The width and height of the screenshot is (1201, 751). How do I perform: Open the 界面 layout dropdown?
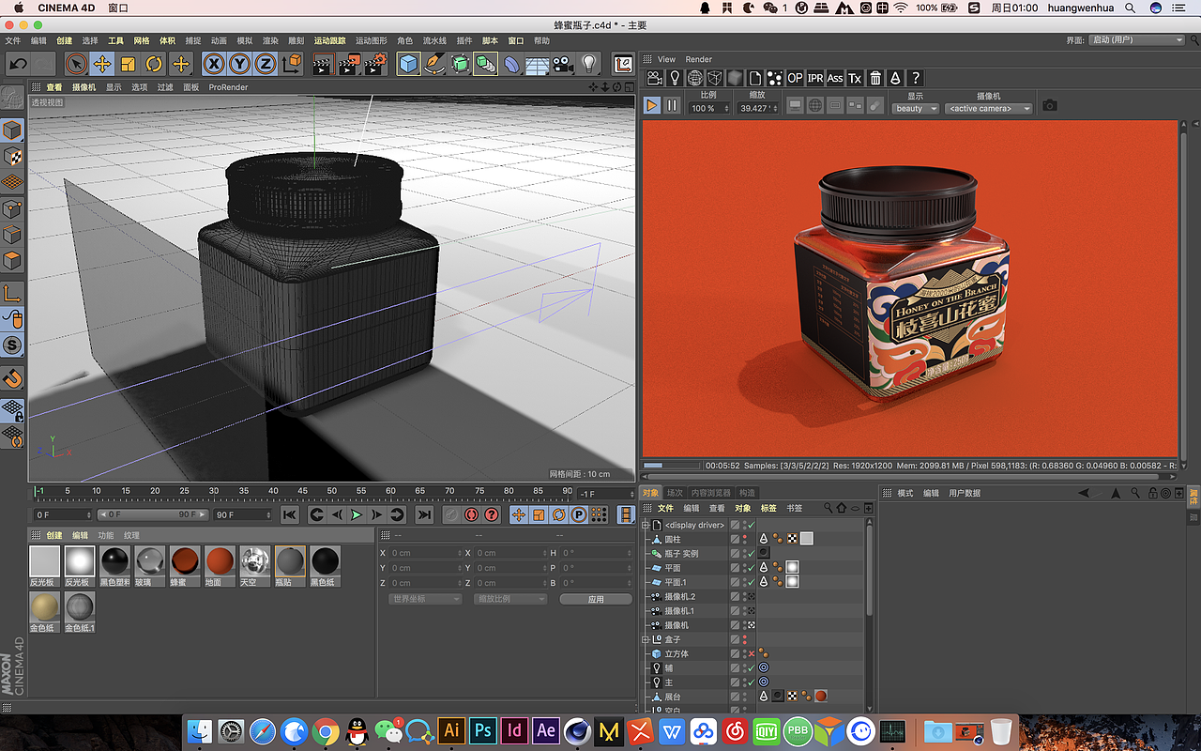[1137, 40]
